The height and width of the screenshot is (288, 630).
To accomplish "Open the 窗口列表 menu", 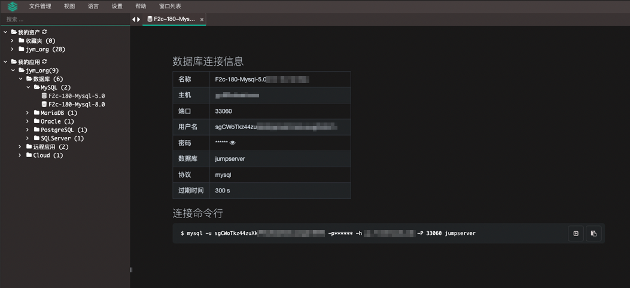I will click(170, 7).
